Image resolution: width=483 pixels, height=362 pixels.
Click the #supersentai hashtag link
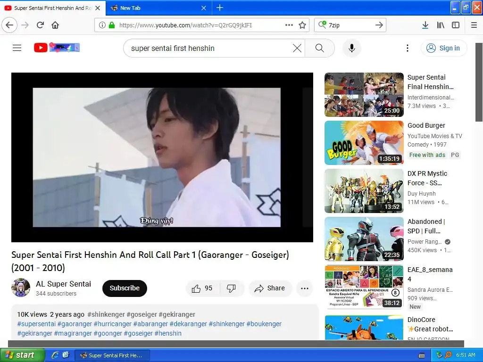point(36,324)
